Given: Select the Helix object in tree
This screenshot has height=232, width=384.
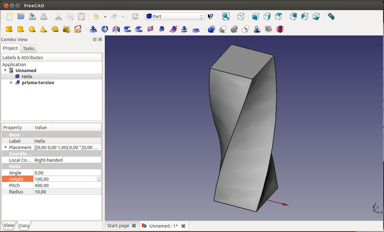Looking at the screenshot, I should pos(27,77).
